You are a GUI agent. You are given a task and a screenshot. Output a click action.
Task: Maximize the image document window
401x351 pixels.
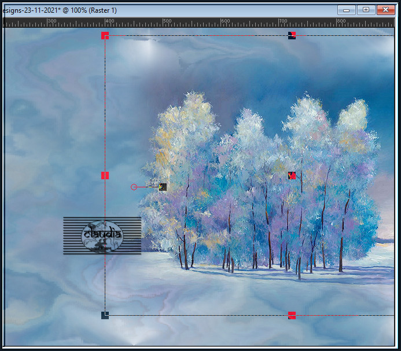click(366, 10)
